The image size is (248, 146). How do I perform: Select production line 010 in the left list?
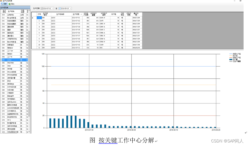click(14, 15)
